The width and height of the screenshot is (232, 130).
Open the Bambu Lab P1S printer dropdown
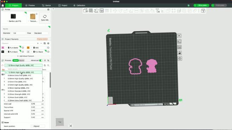pyautogui.click(x=14, y=18)
